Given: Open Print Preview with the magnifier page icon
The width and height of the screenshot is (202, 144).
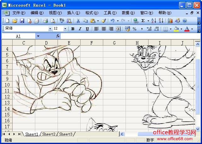Looking at the screenshot, I should (x=53, y=21).
